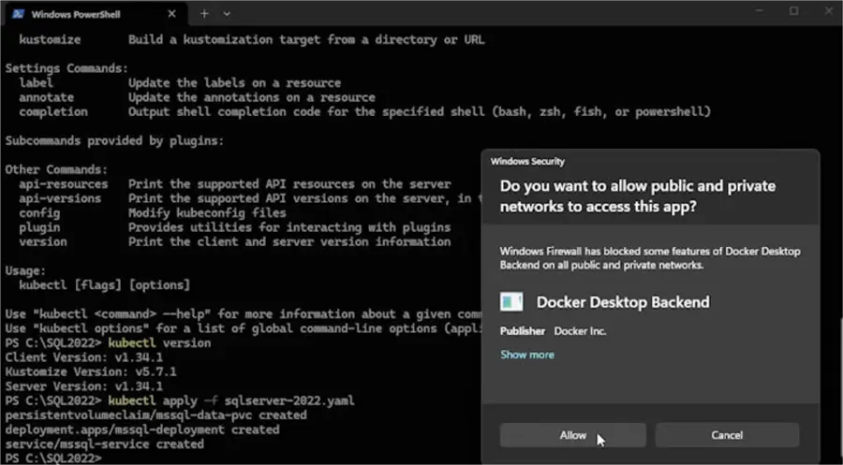Click 'persistentvolumeclaim/mssql-data-pvc created' line
Image resolution: width=843 pixels, height=465 pixels.
[155, 415]
